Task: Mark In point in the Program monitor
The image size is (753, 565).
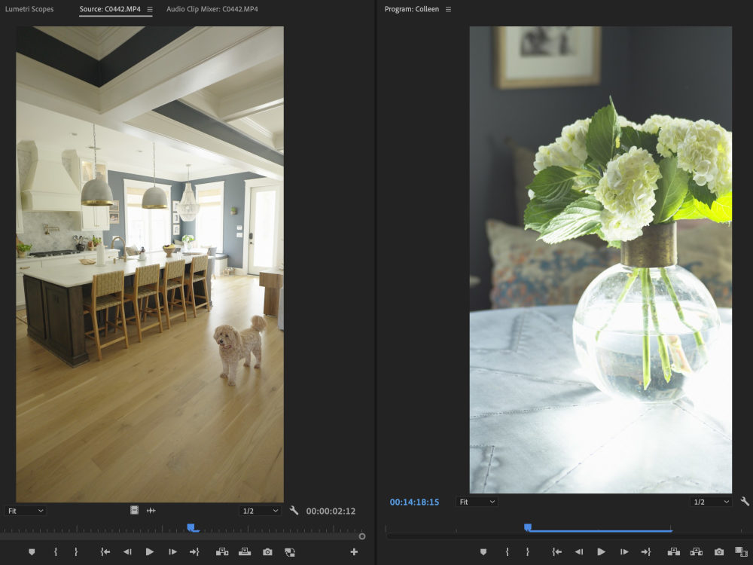Action: pos(507,552)
